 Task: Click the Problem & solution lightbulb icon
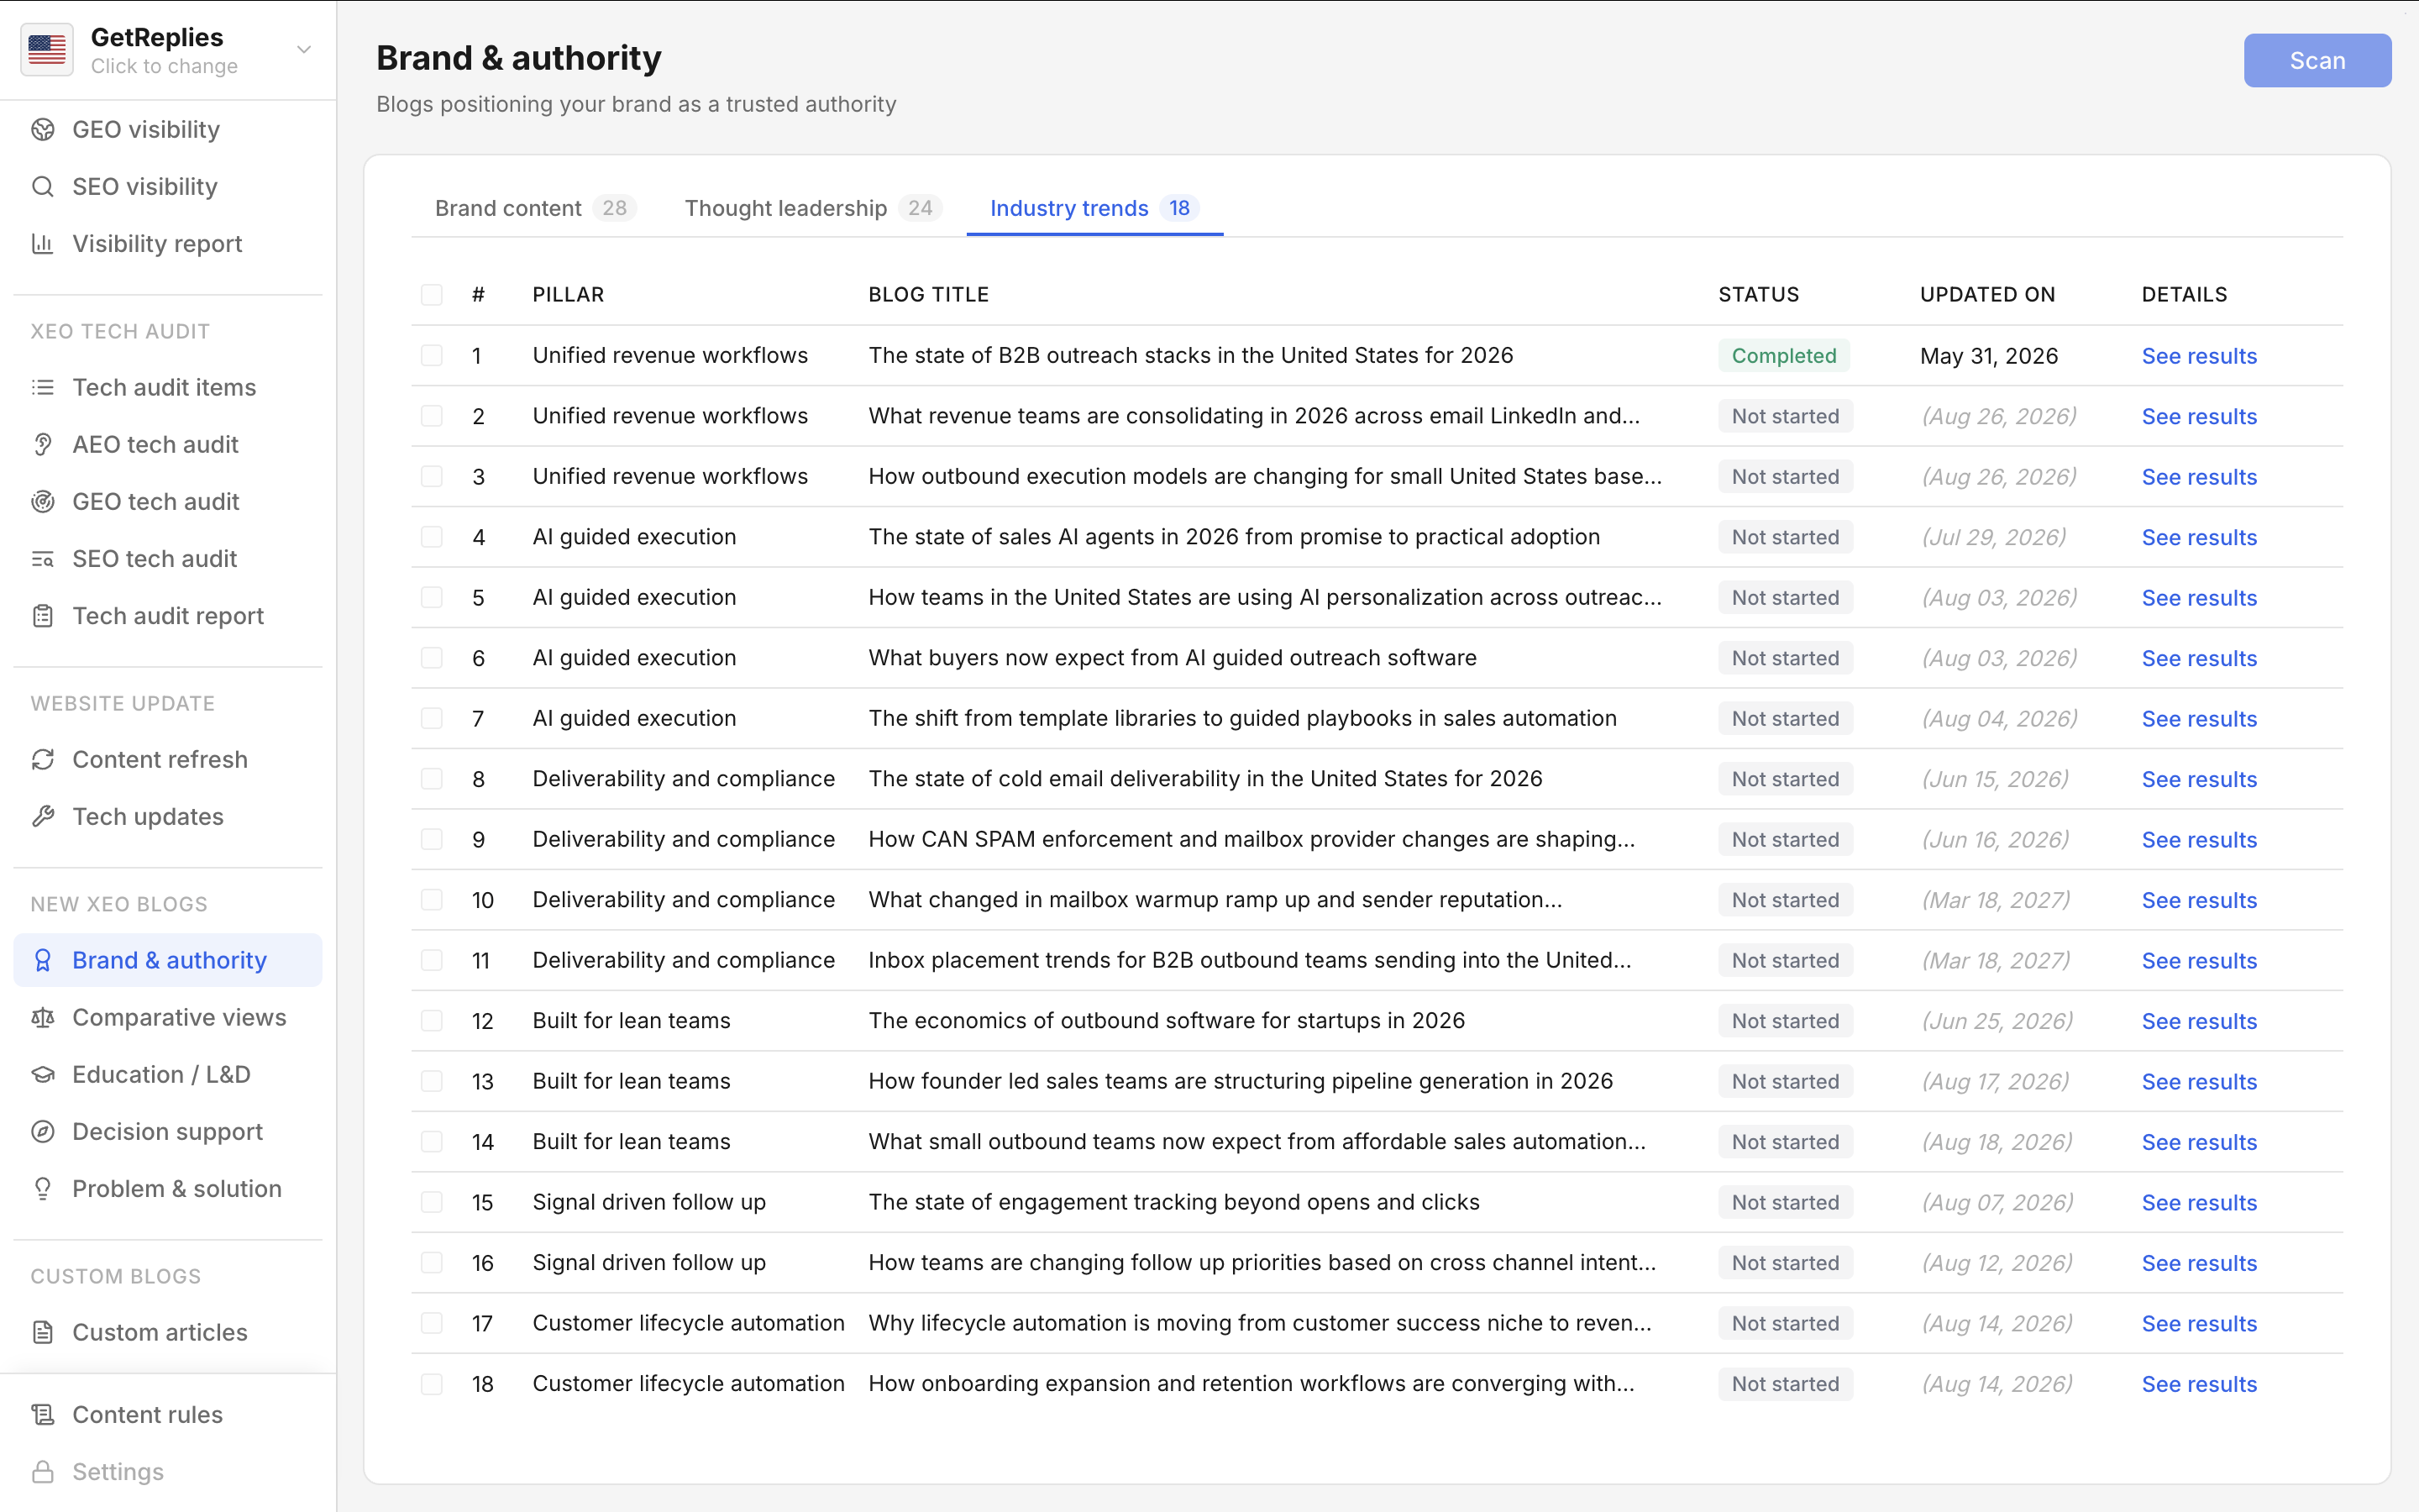pos(43,1189)
